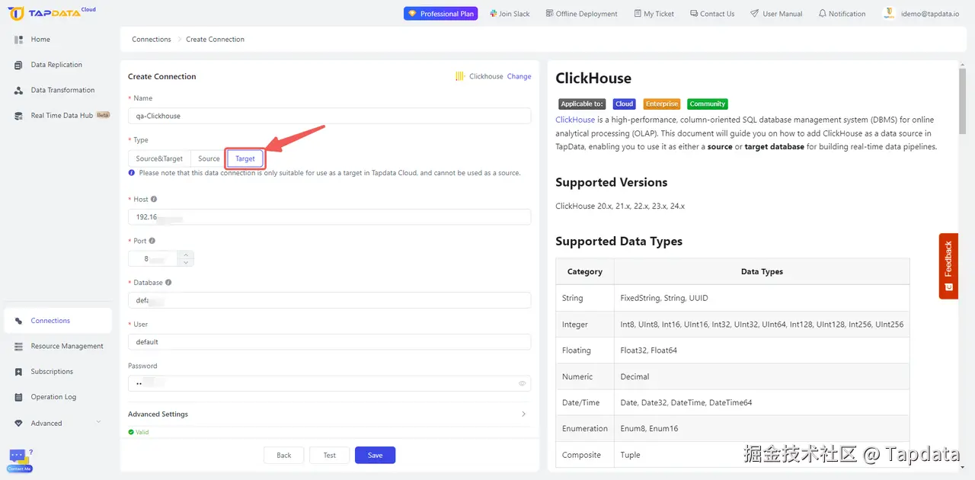Click the Resource Management icon

click(18, 347)
